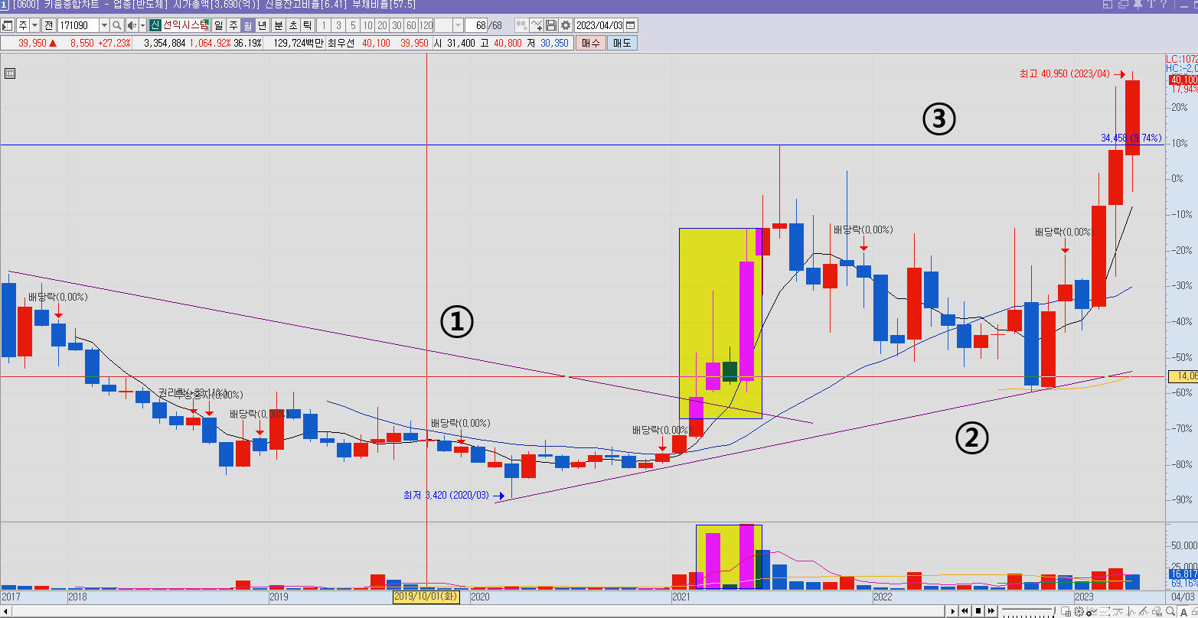Click the bottom zoom slider handle
Screen dimensions: 1198x618
1053,610
